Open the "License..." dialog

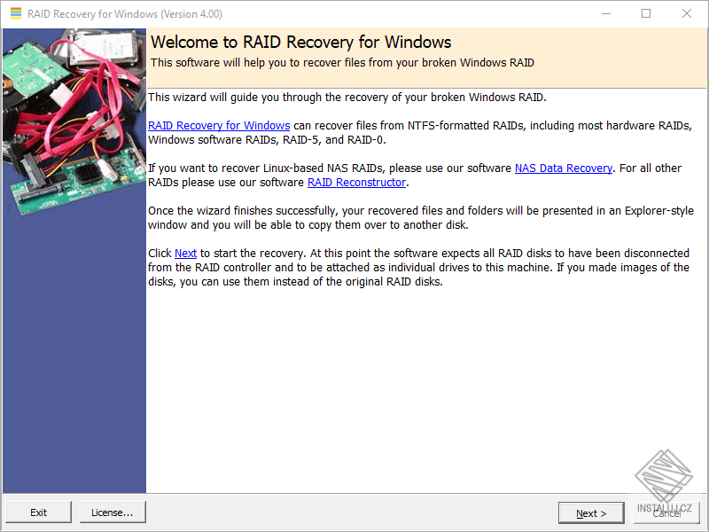pyautogui.click(x=113, y=512)
